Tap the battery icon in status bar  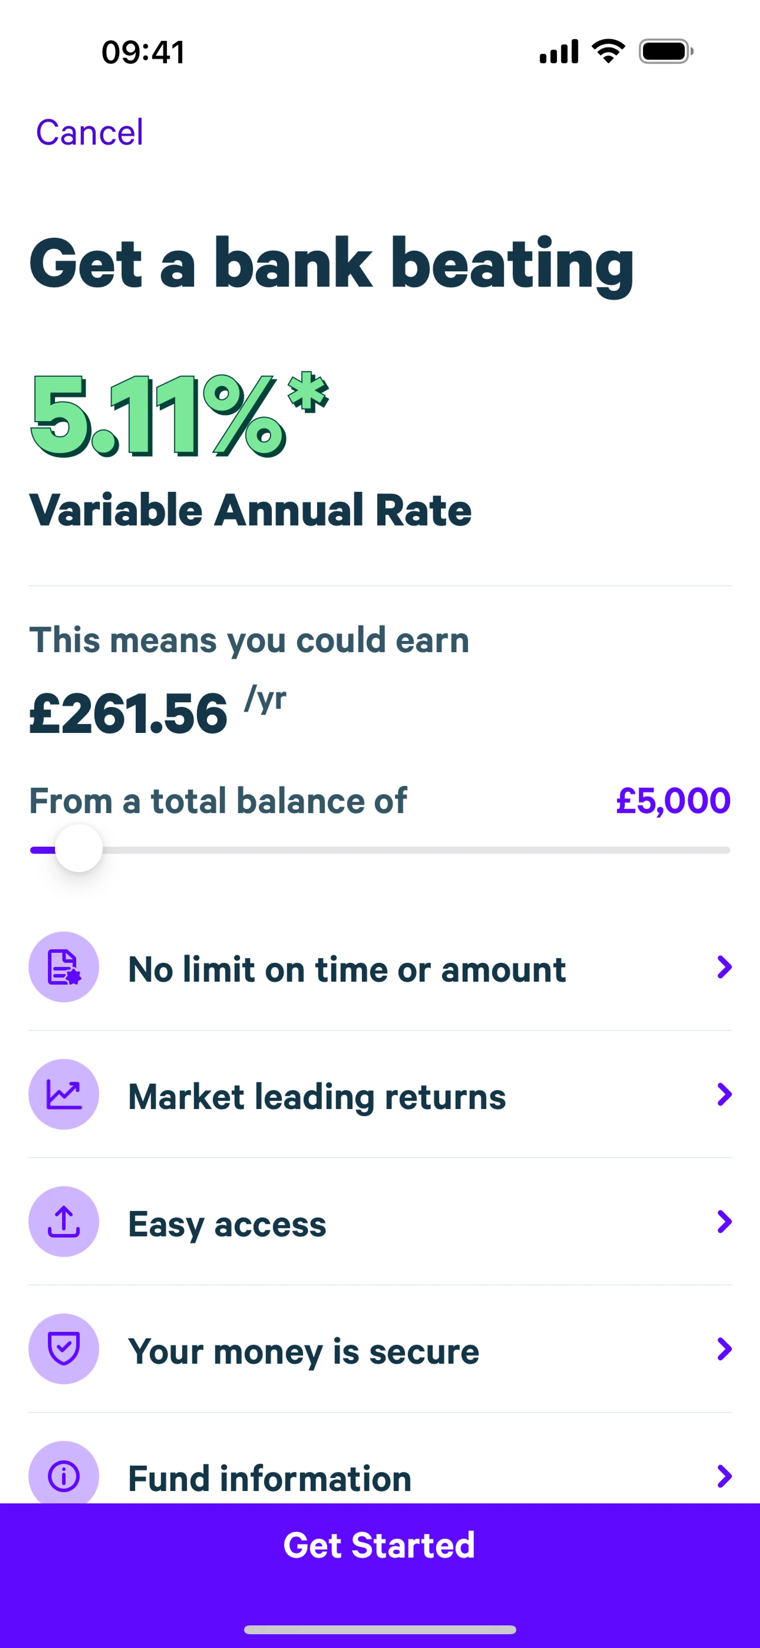[x=665, y=51]
